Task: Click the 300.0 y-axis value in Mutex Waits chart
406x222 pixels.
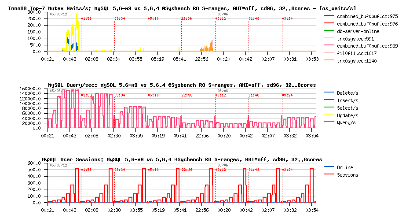Action: point(34,12)
